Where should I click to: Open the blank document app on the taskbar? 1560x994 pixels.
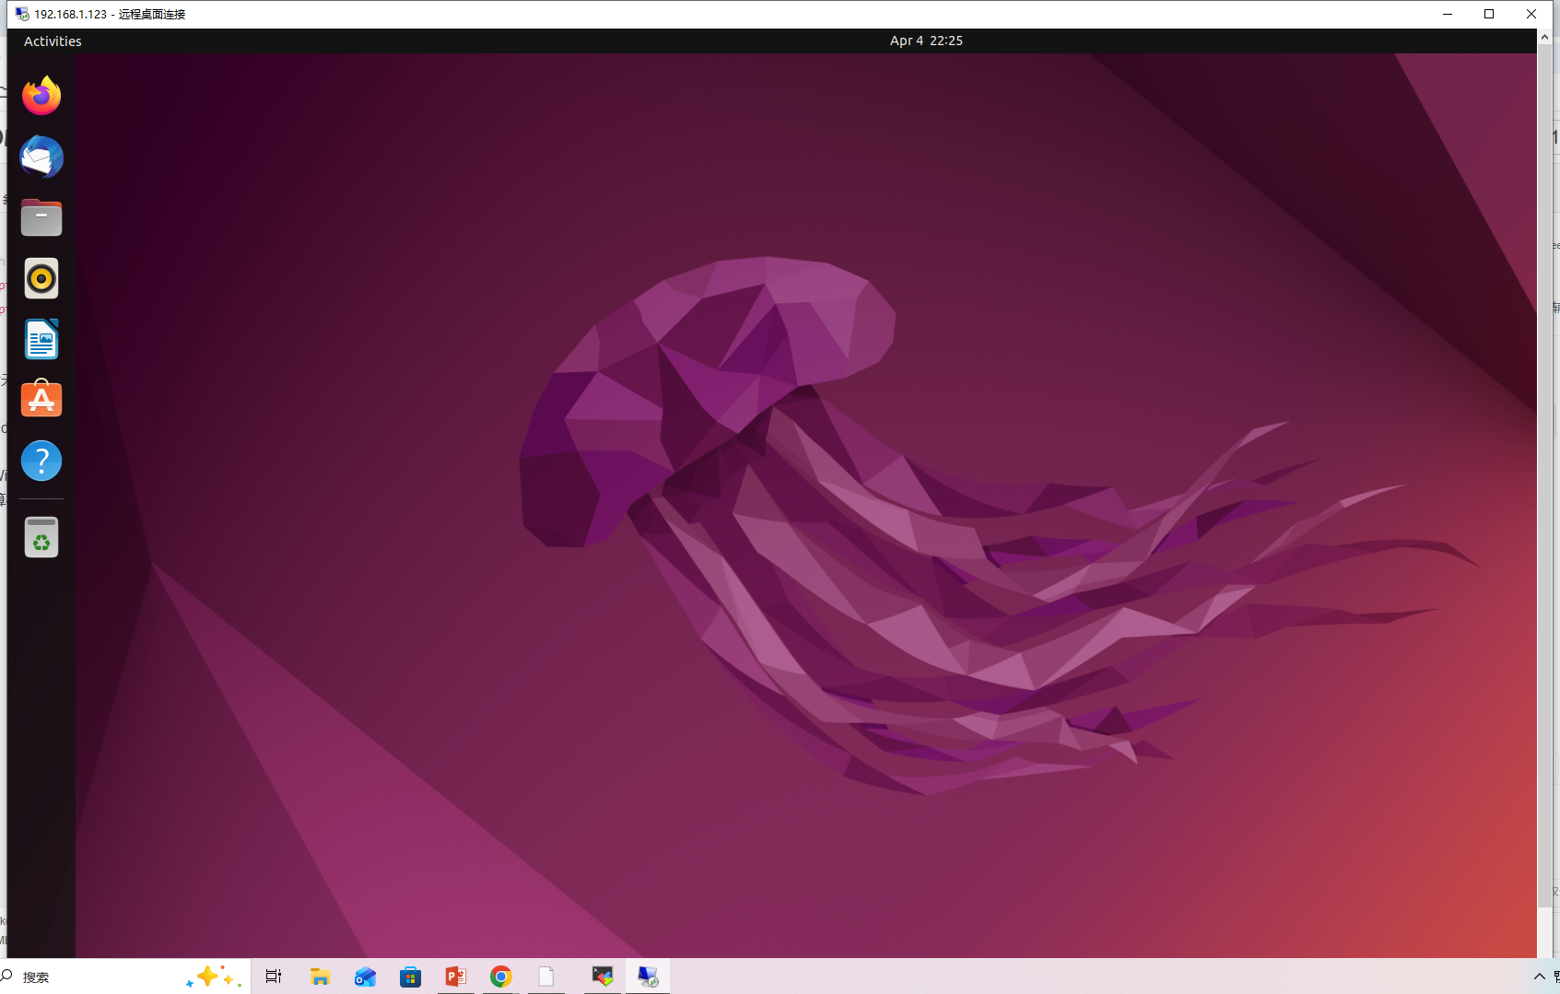[546, 976]
